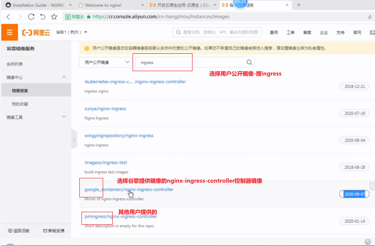Collapse the sidebar with the arrow handle
The height and width of the screenshot is (246, 375).
(x=74, y=139)
